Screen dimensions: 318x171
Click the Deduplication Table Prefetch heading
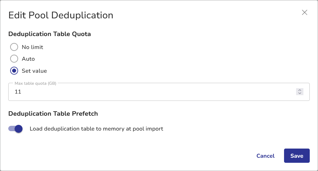click(53, 113)
